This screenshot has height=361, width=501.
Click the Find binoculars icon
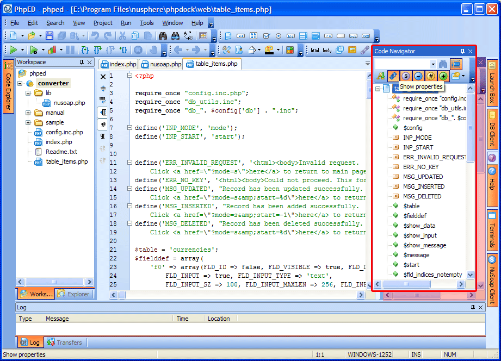click(x=163, y=36)
